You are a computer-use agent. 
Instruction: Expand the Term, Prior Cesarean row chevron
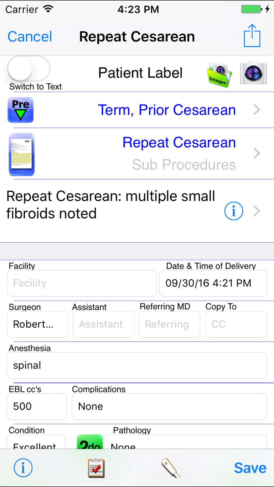coord(256,110)
